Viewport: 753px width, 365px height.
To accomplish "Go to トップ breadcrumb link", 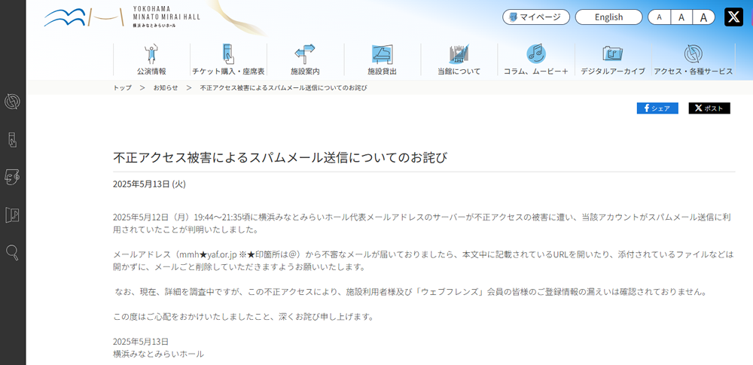I will (122, 88).
